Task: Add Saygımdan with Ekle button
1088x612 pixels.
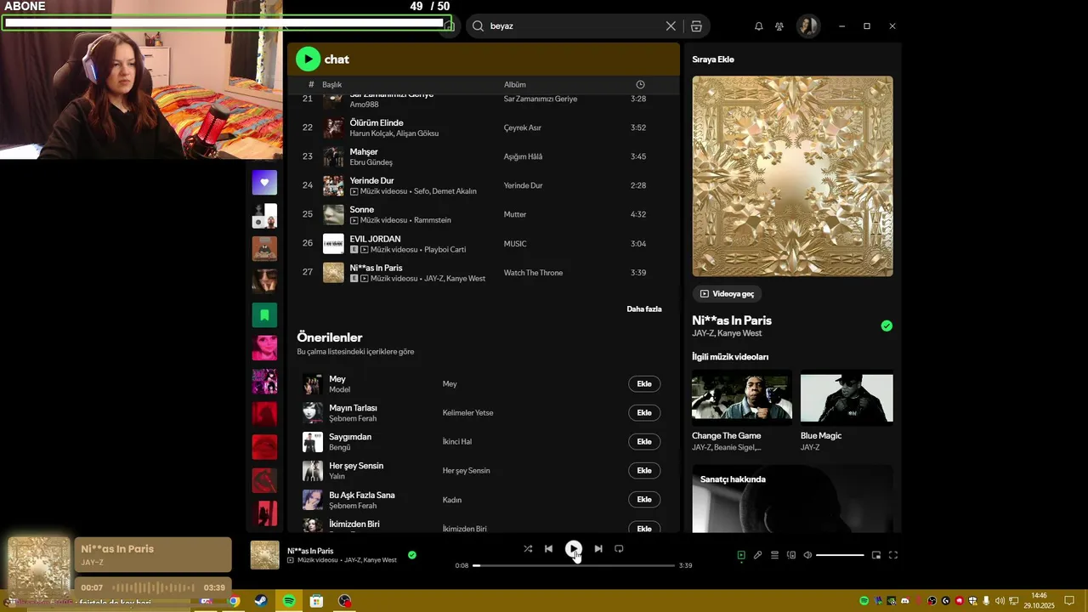Action: coord(644,442)
